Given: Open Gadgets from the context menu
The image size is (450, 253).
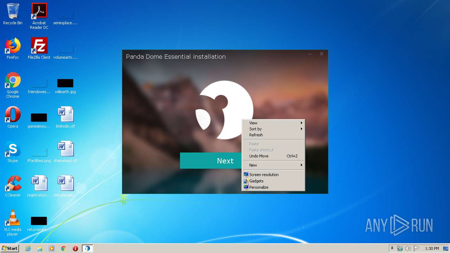Looking at the screenshot, I should [x=273, y=181].
